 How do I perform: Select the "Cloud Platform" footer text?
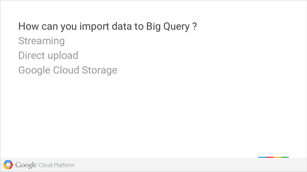click(x=56, y=165)
